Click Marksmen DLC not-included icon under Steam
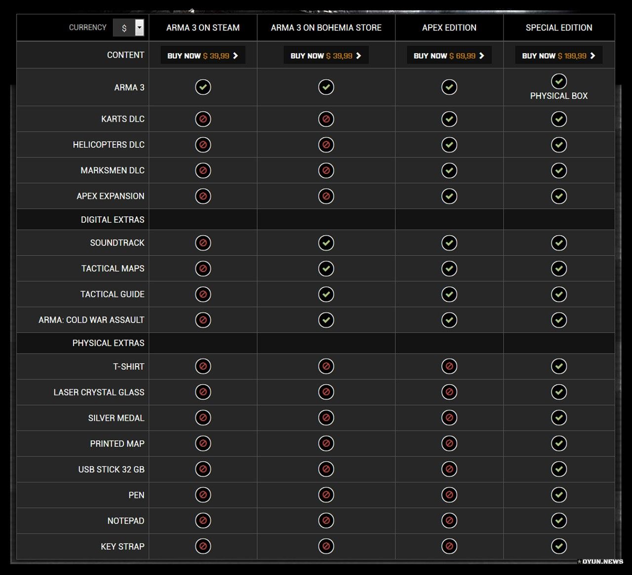This screenshot has width=632, height=575. 203,170
